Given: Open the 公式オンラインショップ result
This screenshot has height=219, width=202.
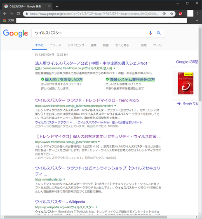Looking at the screenshot, I should coord(98,171).
